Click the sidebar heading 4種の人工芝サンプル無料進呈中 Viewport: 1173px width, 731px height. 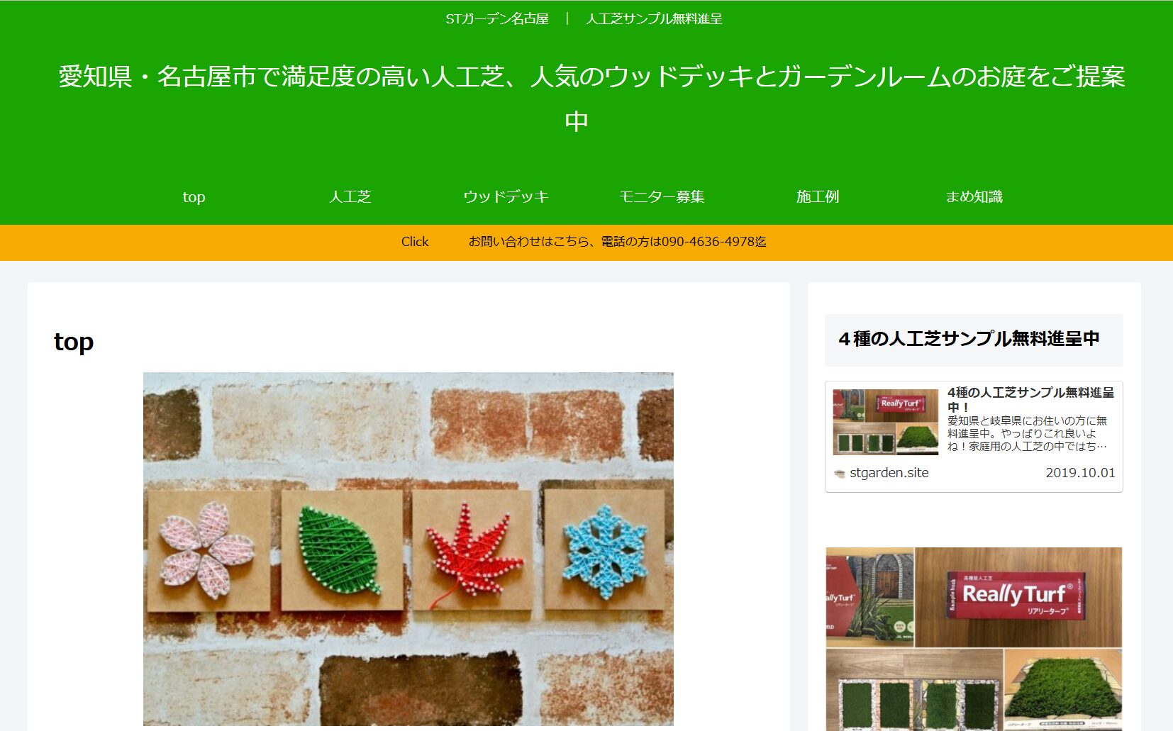click(969, 339)
